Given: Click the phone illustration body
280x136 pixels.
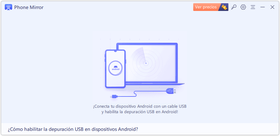Looking at the screenshot, I should pos(115,69).
